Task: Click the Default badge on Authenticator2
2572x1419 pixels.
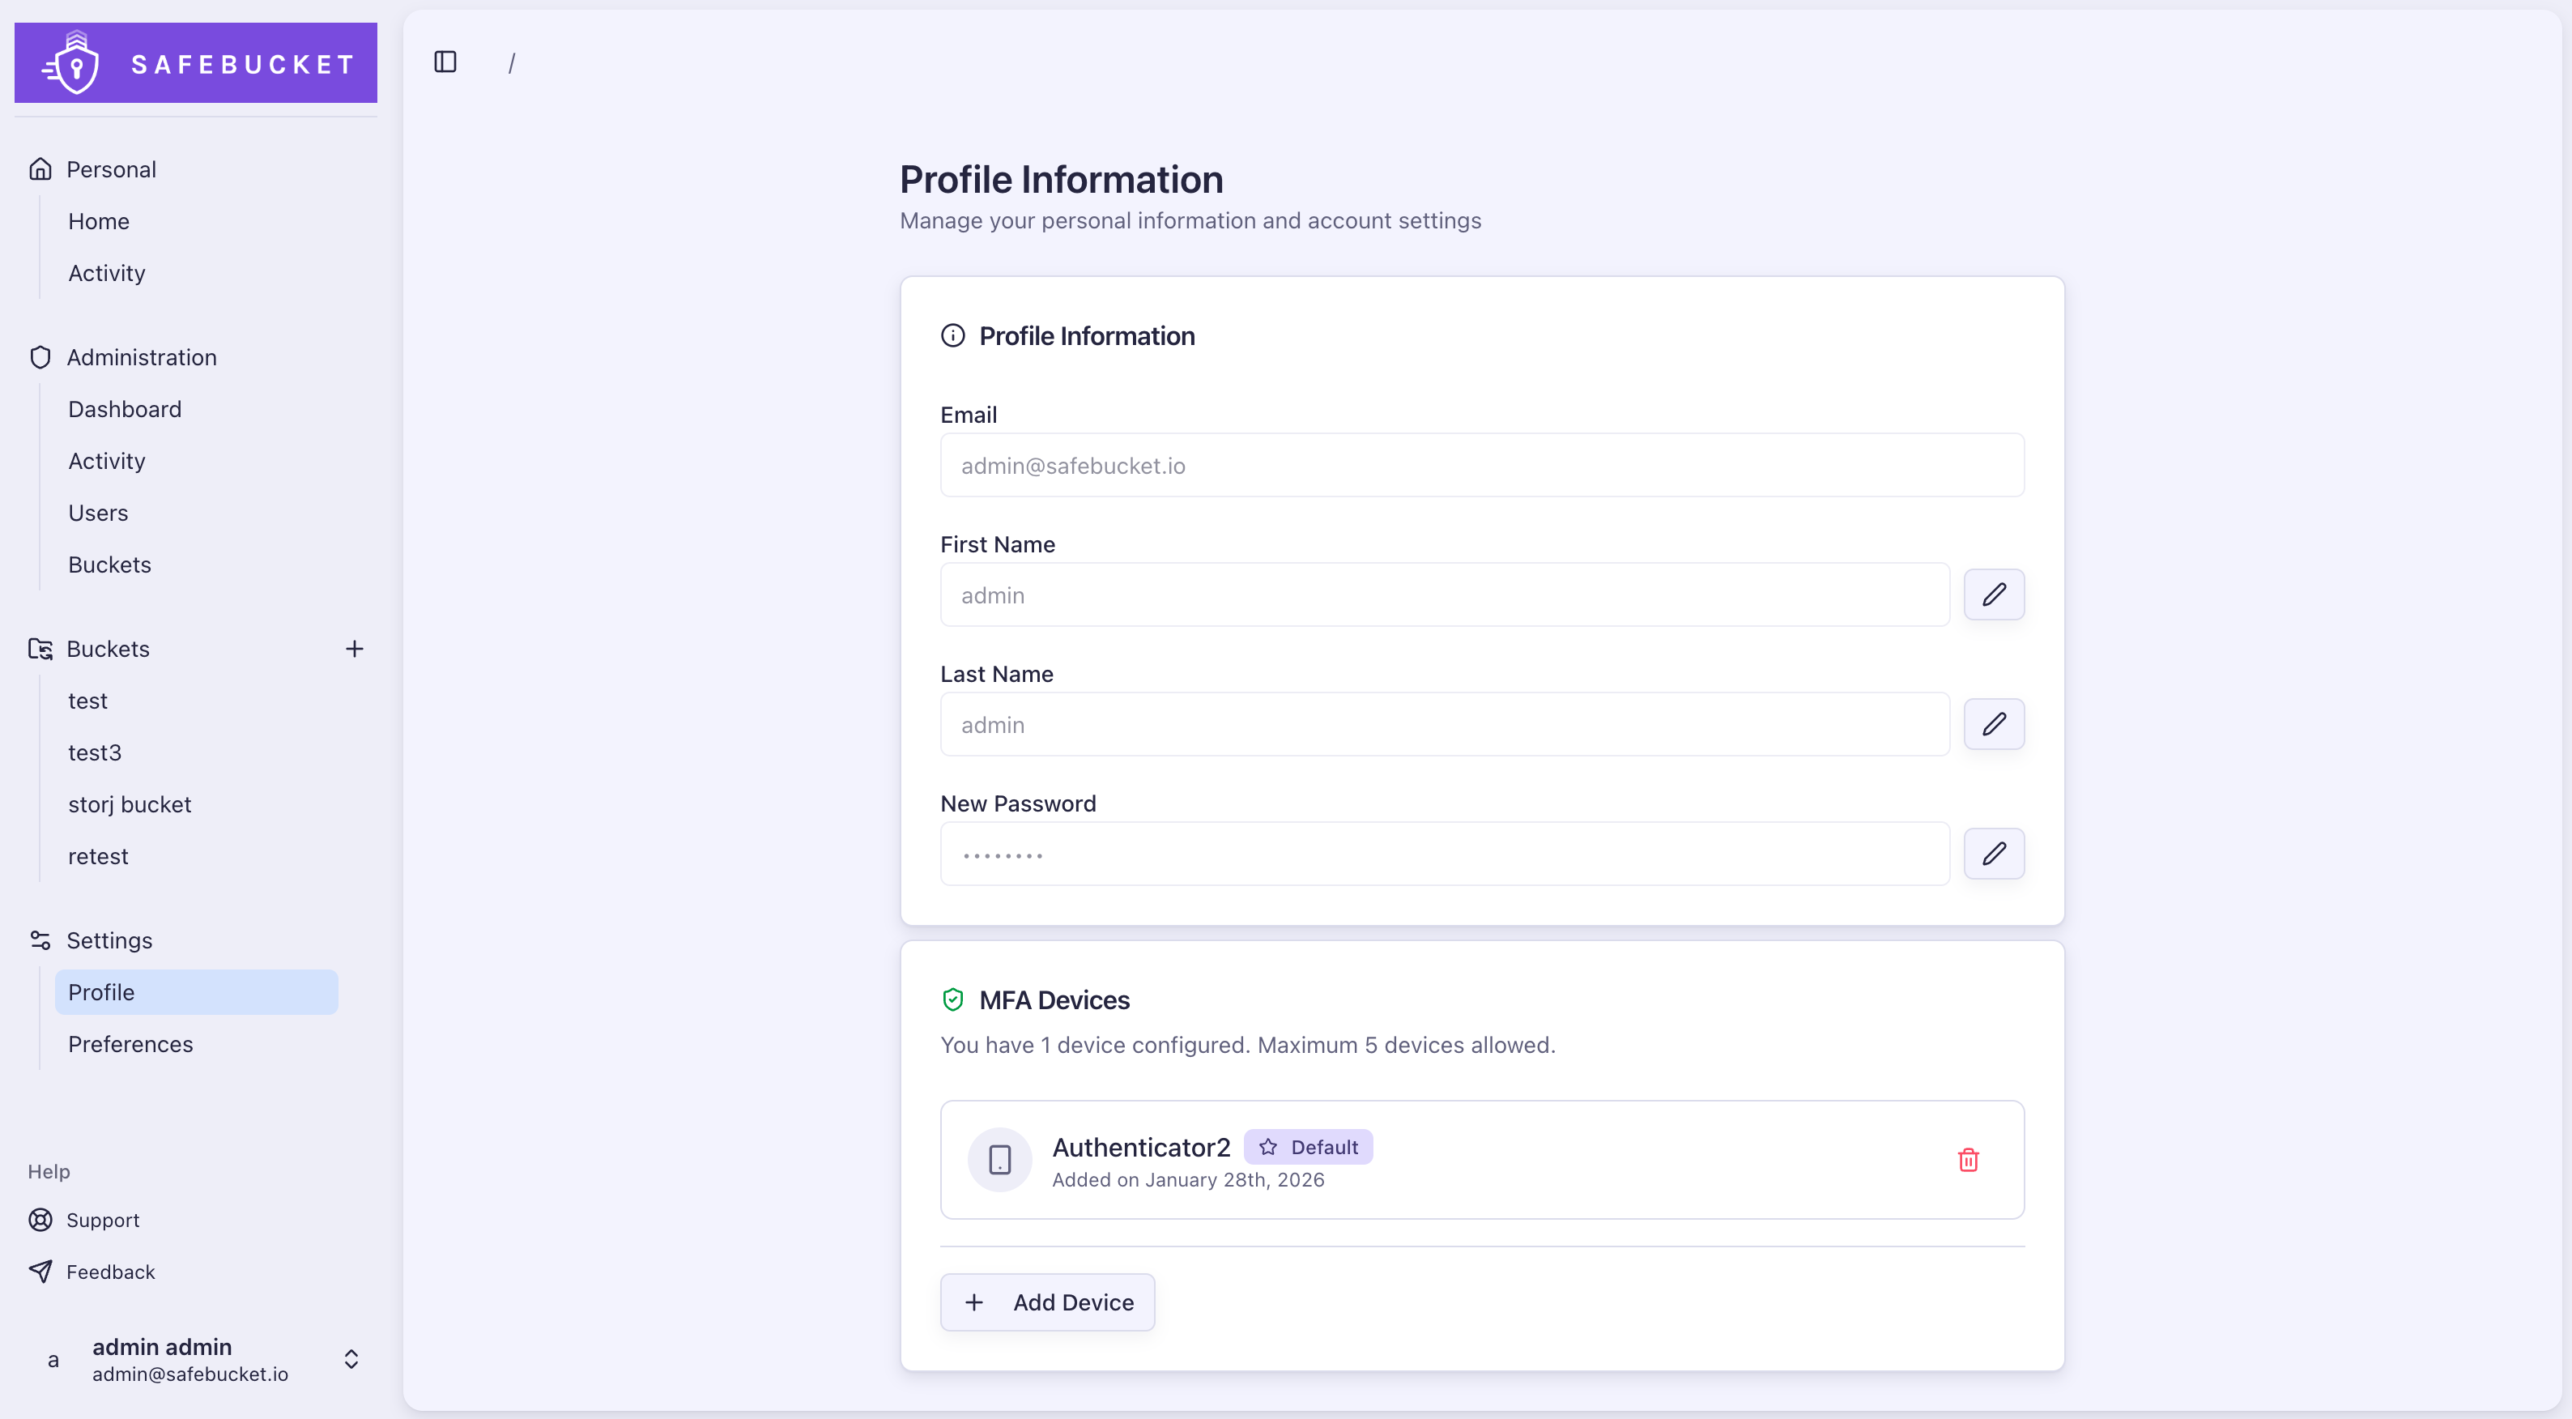Action: tap(1309, 1146)
